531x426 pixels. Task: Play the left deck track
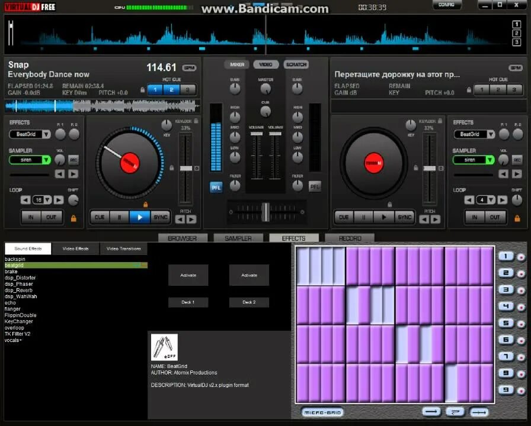pyautogui.click(x=139, y=217)
